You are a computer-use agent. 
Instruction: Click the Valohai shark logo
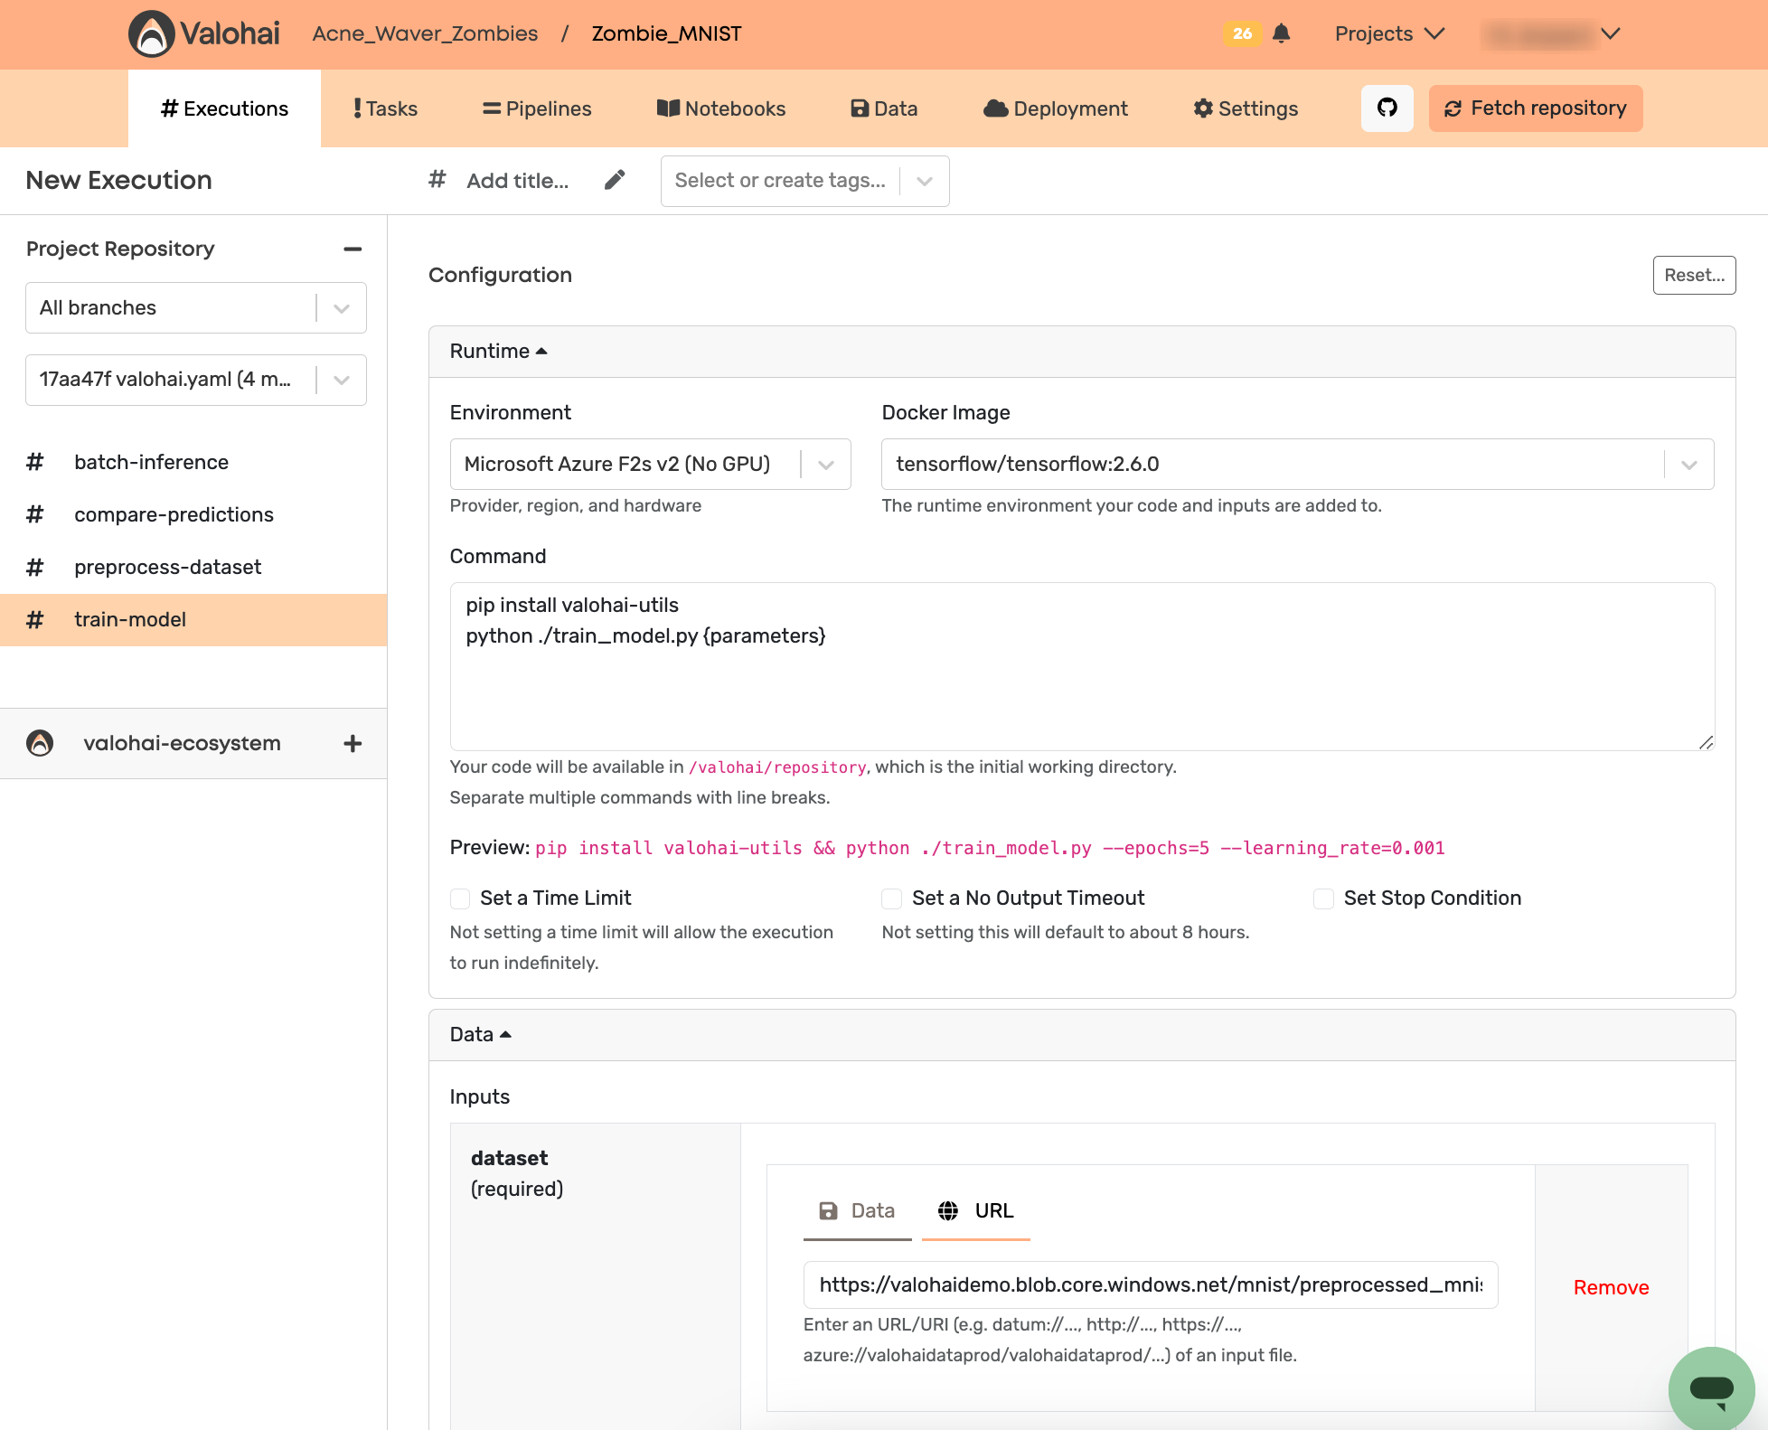coord(151,33)
